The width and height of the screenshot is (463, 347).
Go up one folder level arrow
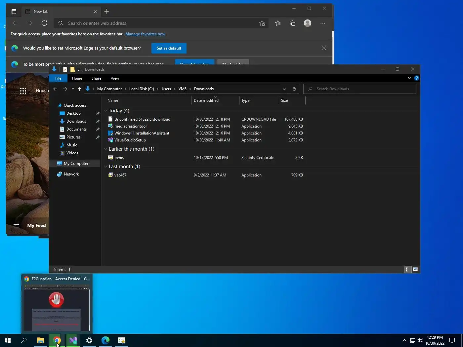click(80, 89)
